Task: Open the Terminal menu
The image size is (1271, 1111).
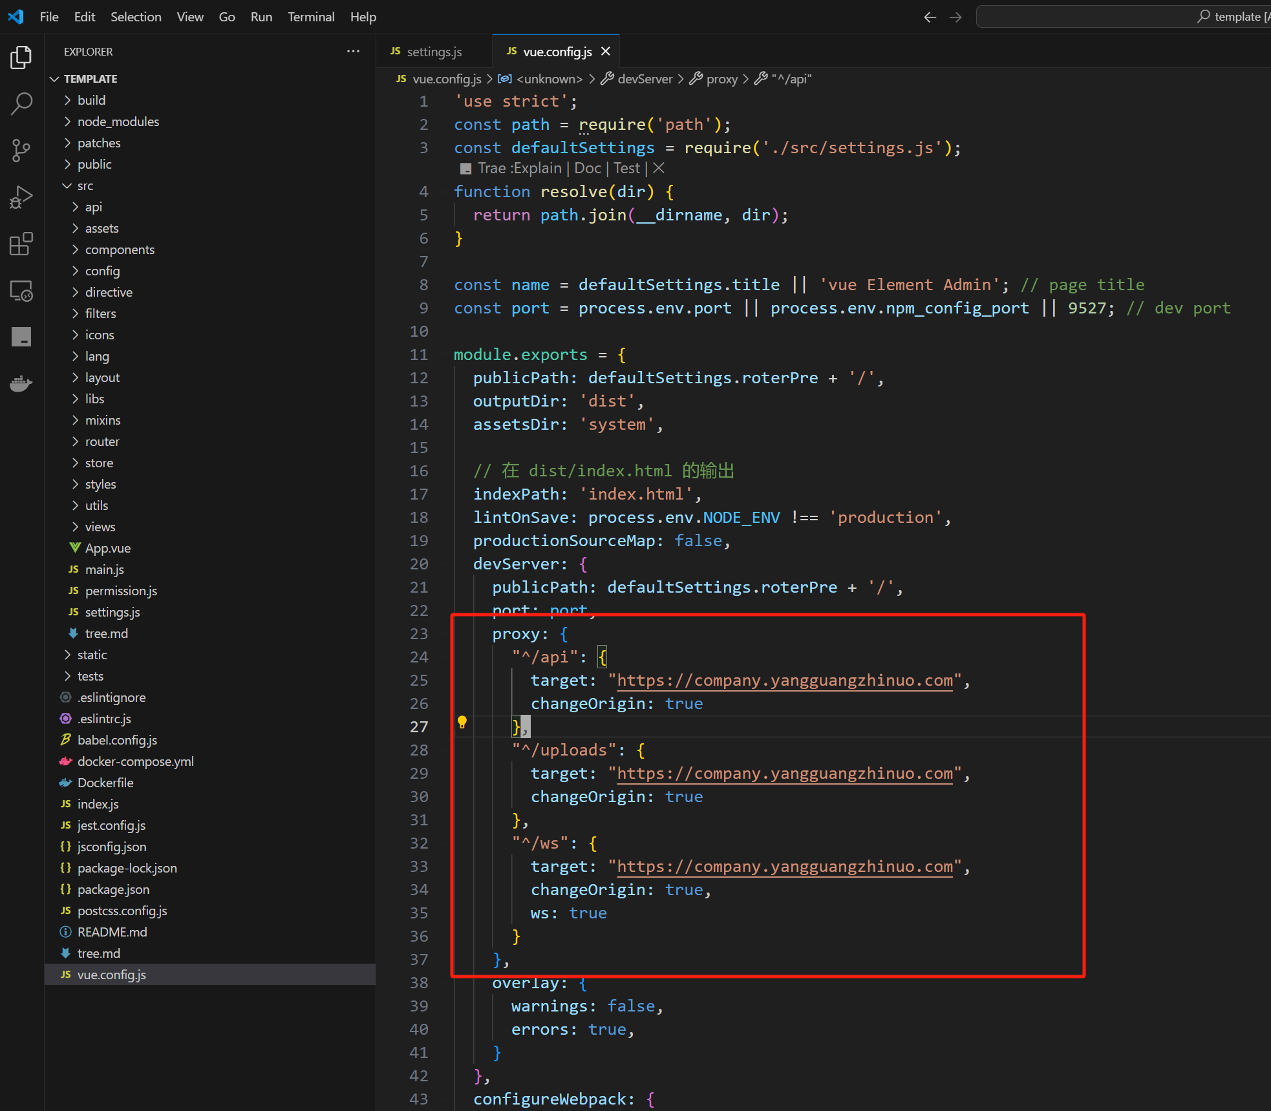Action: click(310, 17)
